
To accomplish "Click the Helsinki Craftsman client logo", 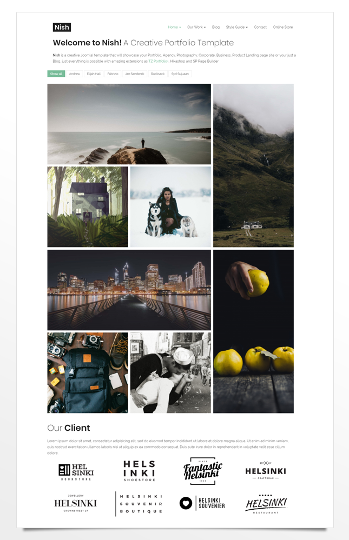I will [x=266, y=471].
